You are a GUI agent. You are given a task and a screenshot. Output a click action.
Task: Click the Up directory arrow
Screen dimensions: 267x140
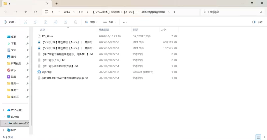(26, 12)
